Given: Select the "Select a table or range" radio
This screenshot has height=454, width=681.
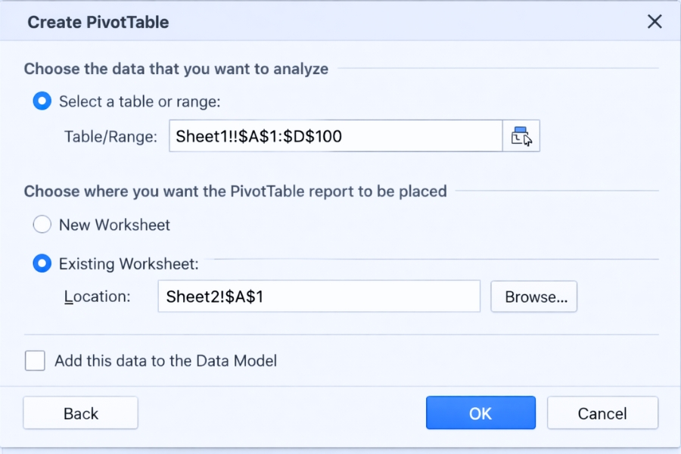Looking at the screenshot, I should click(42, 101).
